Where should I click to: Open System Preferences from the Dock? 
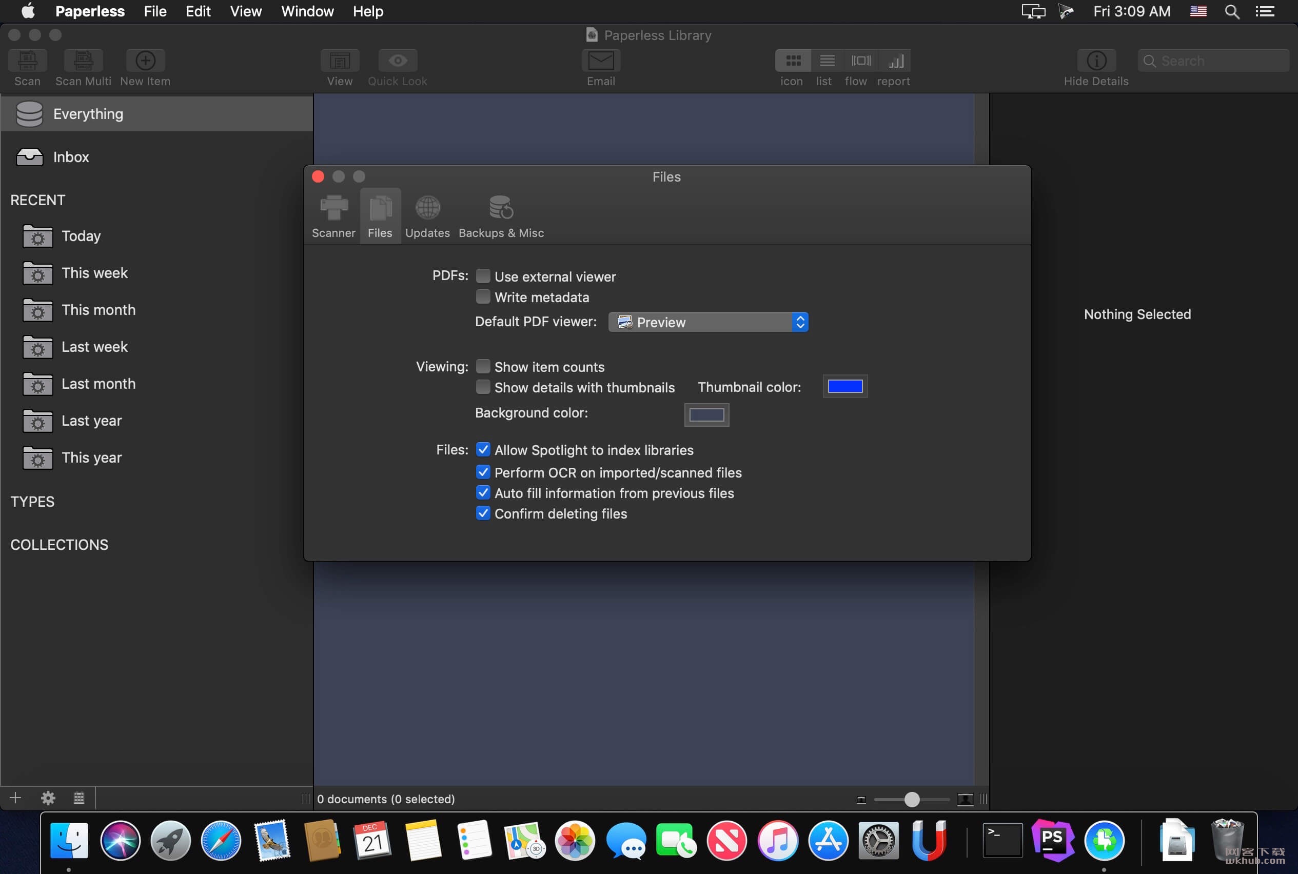pyautogui.click(x=878, y=840)
